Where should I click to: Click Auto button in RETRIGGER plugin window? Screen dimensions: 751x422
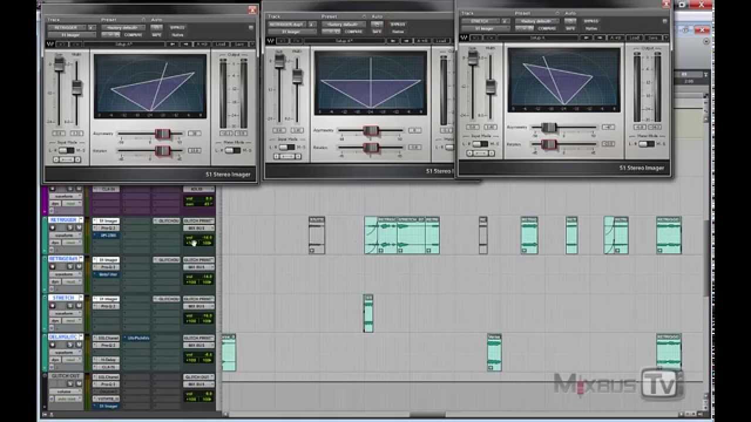pyautogui.click(x=157, y=27)
